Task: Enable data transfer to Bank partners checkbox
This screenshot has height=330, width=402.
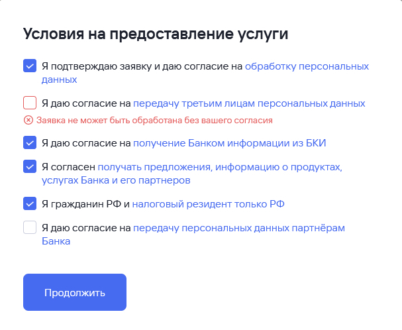Action: pyautogui.click(x=30, y=228)
